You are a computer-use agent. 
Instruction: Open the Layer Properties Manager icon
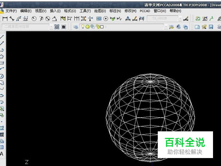pyautogui.click(x=76, y=27)
